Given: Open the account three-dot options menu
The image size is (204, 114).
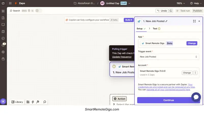Looking at the screenshot, I should point(195,73).
